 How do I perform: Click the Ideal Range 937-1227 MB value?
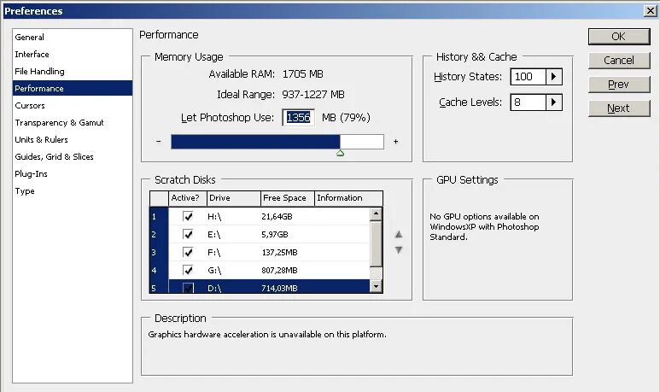(x=313, y=94)
